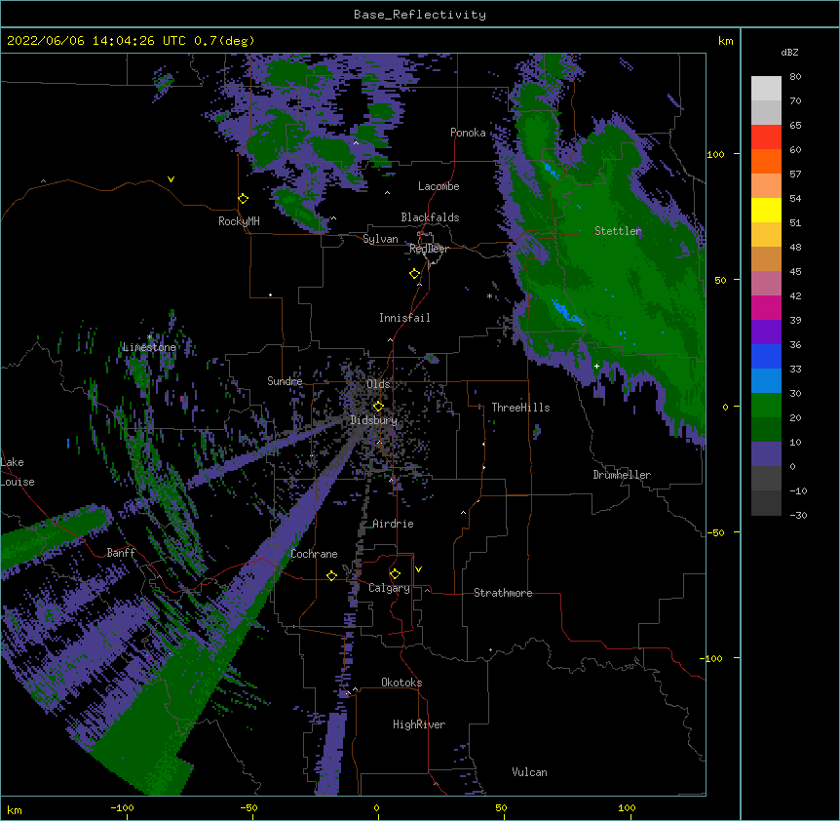Click the Lacombe city label
This screenshot has width=840, height=821.
pos(439,186)
